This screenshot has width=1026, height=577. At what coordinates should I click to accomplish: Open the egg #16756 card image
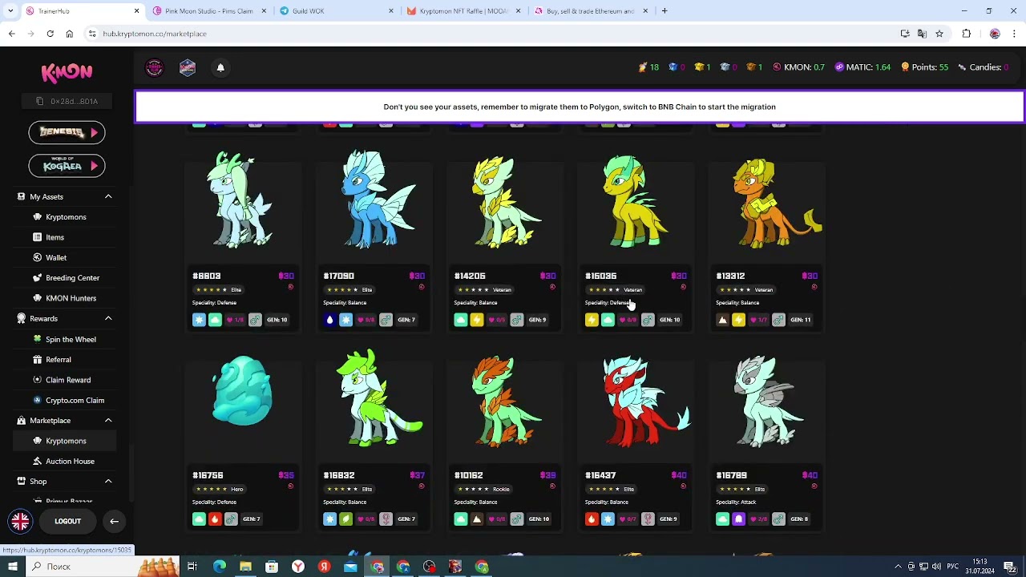[242, 390]
